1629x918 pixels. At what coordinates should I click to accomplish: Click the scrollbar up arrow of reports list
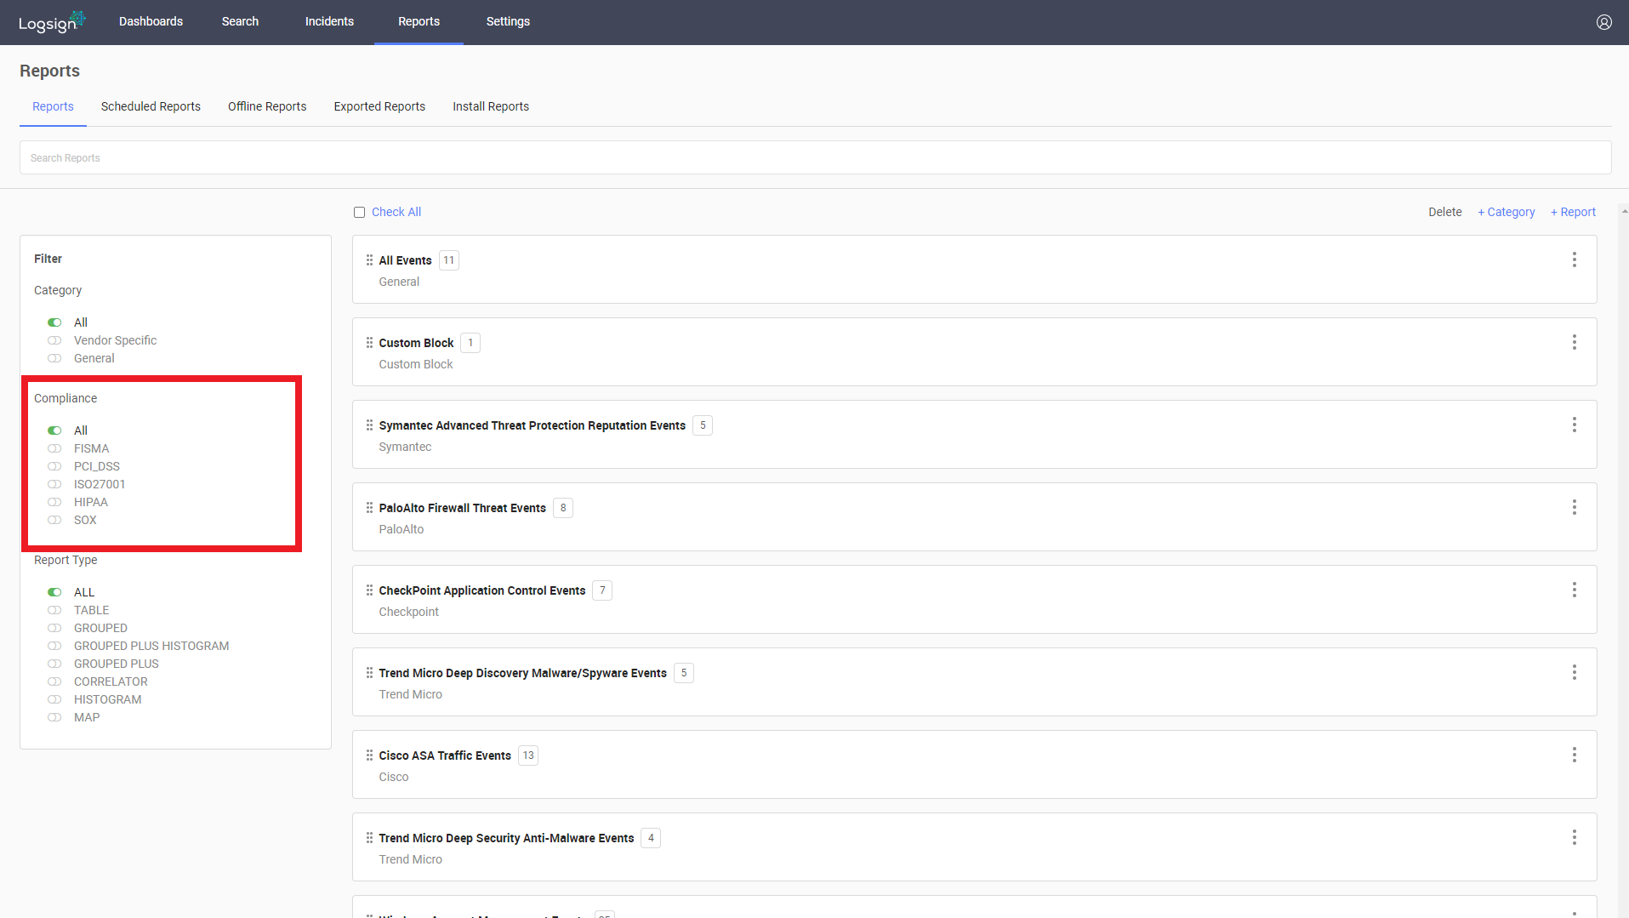(x=1624, y=210)
